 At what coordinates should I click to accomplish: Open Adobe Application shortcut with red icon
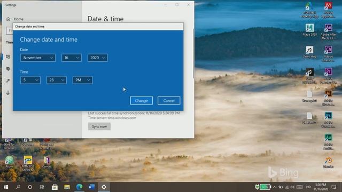tap(328, 10)
